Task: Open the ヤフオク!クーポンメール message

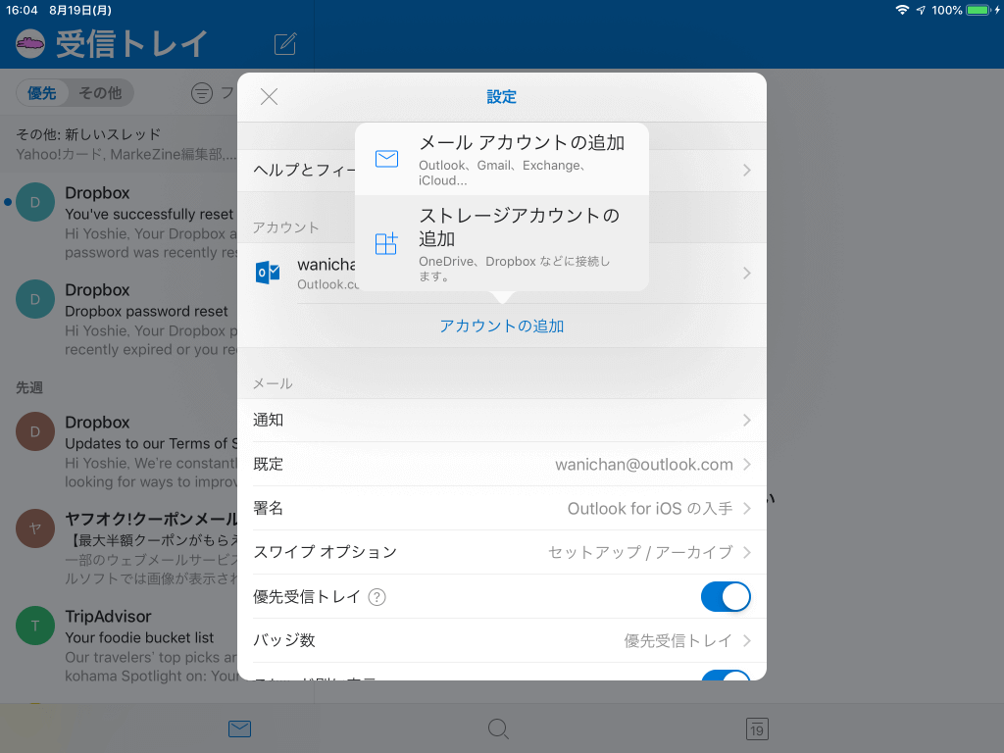Action: pos(119,548)
